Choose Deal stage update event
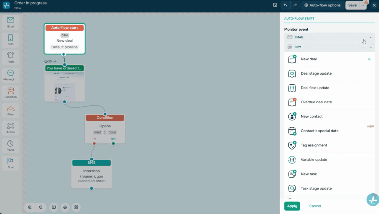This screenshot has width=379, height=214. coord(330,73)
